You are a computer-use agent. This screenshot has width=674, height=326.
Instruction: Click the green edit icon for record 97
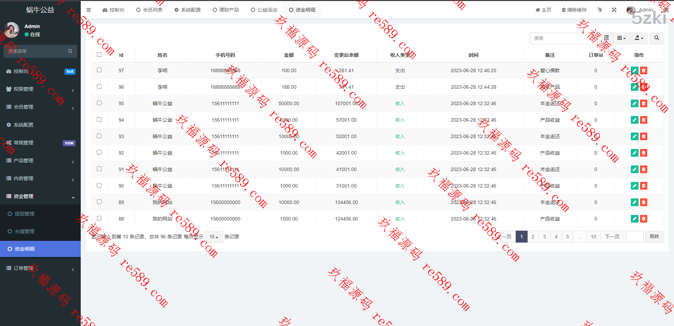pyautogui.click(x=634, y=70)
